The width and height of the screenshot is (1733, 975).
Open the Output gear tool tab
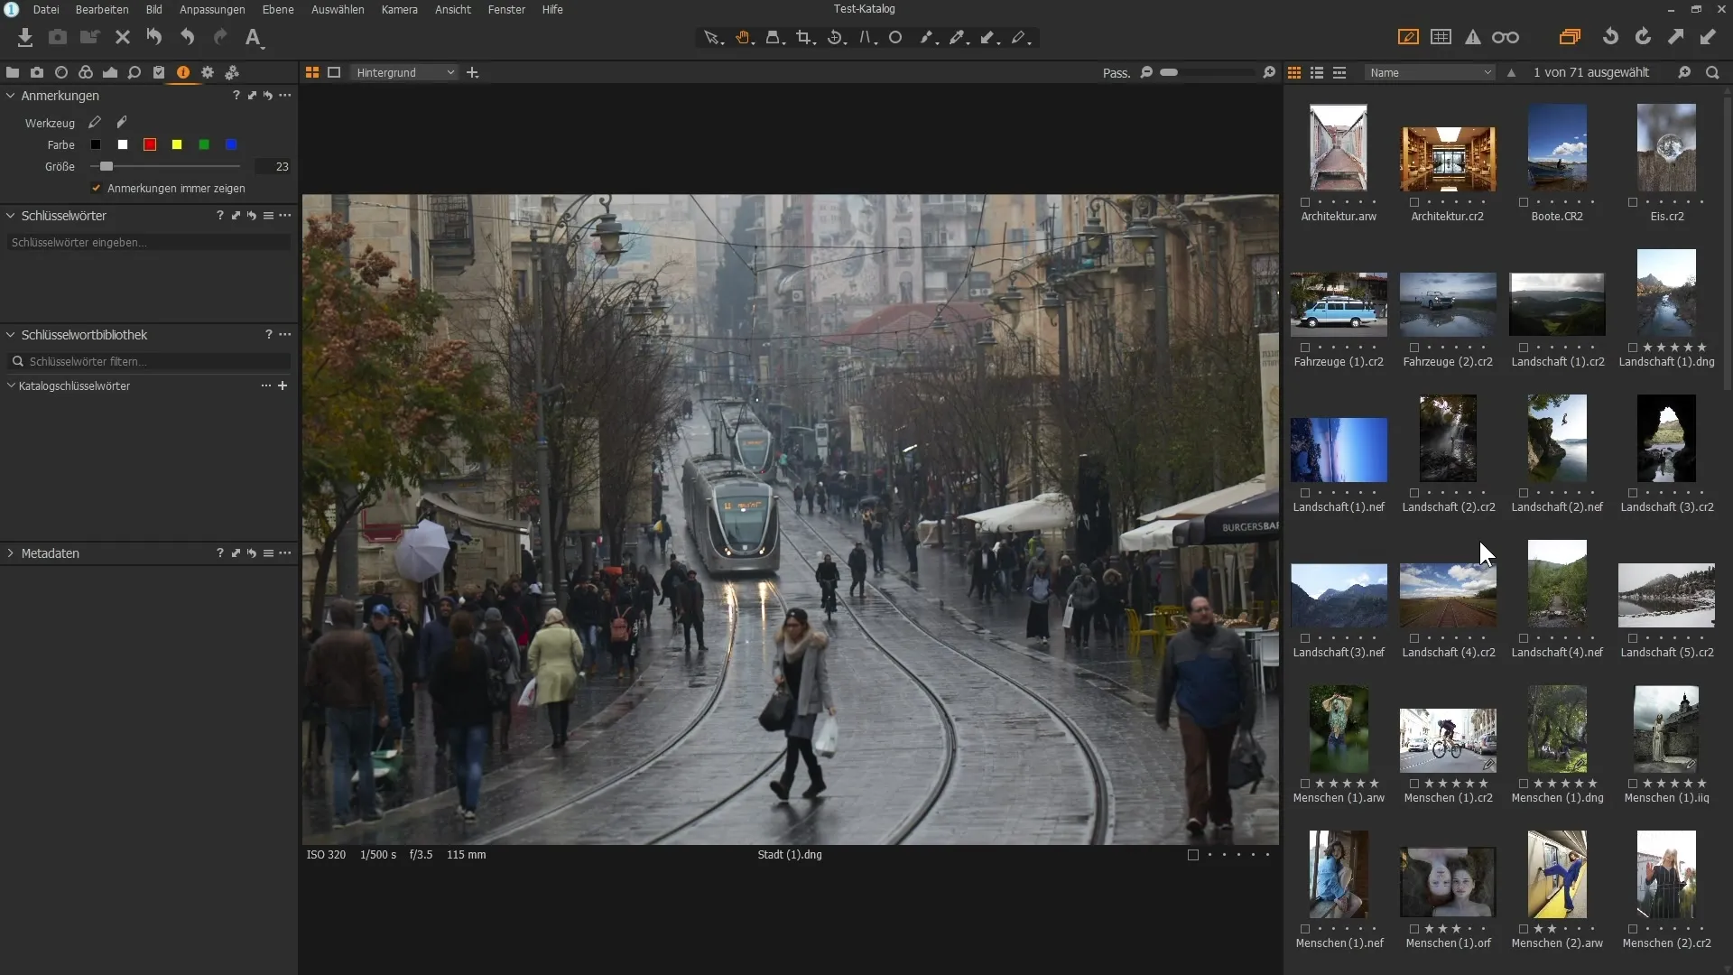pyautogui.click(x=208, y=72)
